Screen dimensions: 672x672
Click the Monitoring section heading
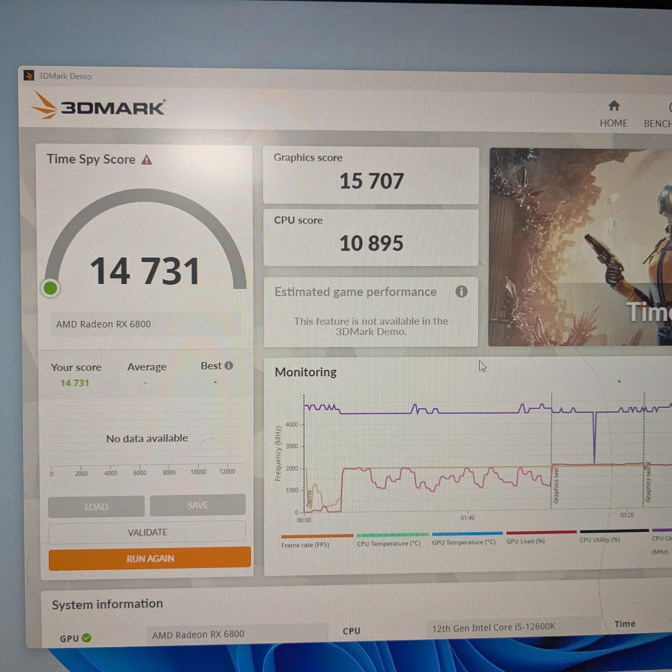[x=305, y=372]
